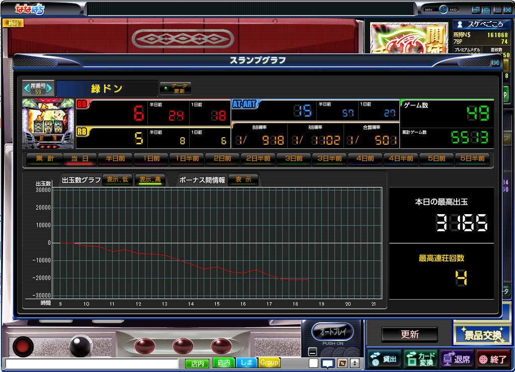Click the データ更新 refresh button
The image size is (515, 372).
[176, 88]
